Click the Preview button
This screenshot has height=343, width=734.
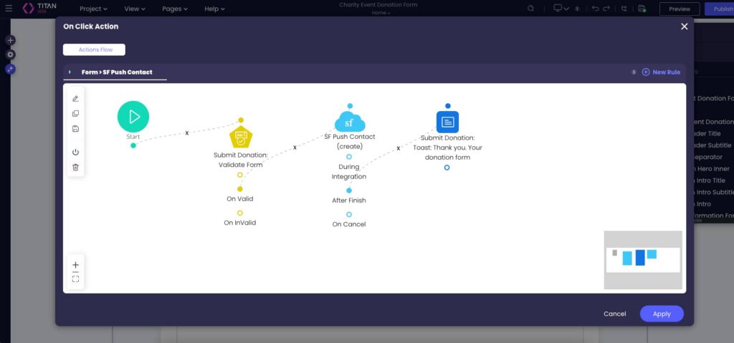(680, 9)
